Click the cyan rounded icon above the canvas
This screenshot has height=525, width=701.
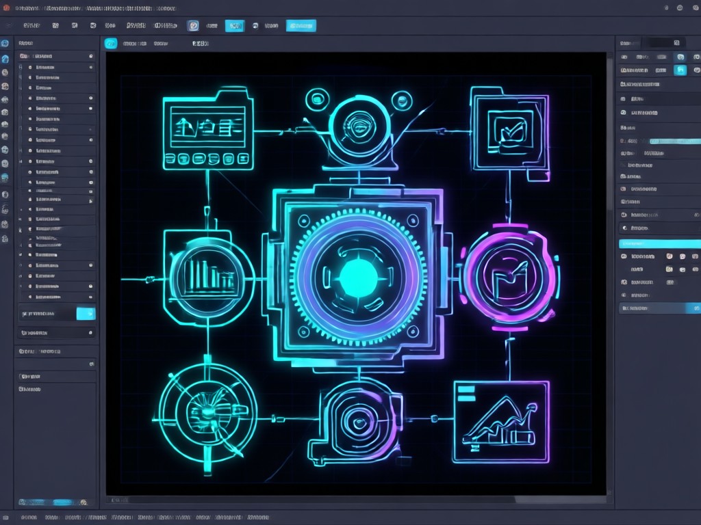point(110,43)
